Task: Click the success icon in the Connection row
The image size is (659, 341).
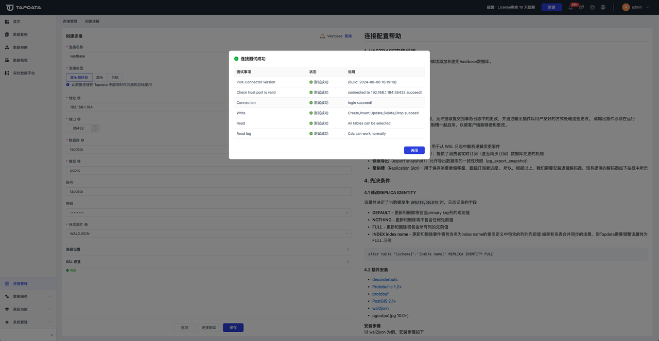Action: 311,103
